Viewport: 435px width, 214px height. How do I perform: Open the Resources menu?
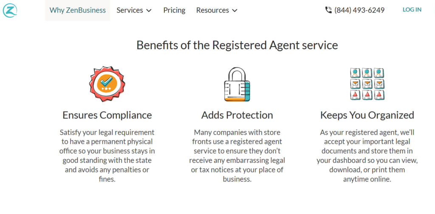[x=217, y=10]
